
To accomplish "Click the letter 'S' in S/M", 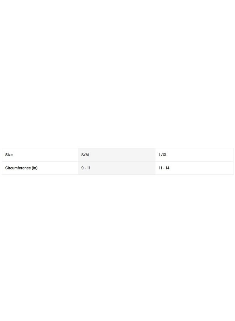I will point(83,155).
